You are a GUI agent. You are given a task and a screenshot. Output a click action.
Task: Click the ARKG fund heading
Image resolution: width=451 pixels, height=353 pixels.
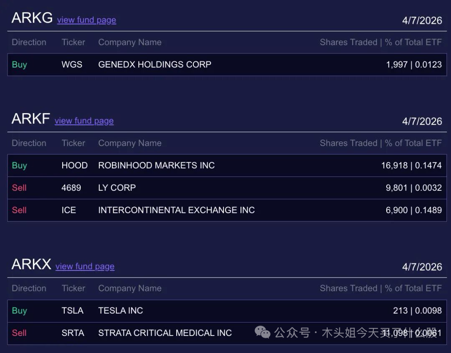click(32, 18)
